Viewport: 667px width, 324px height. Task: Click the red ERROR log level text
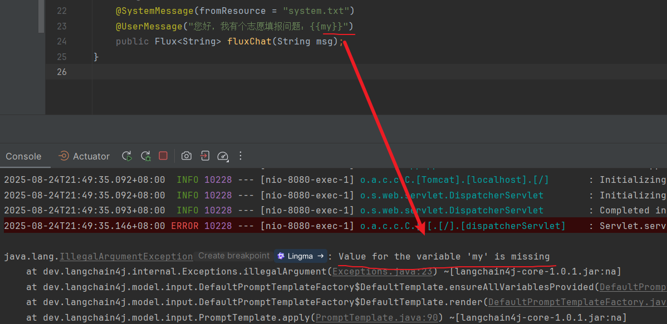click(185, 226)
